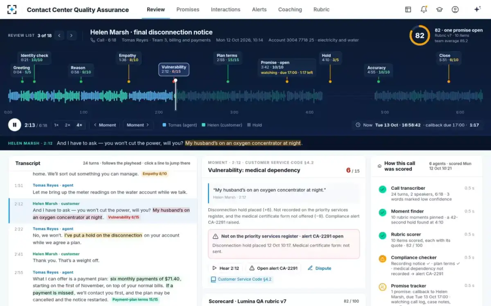Click the waveform playhead handle
The height and width of the screenshot is (306, 491).
point(176,80)
